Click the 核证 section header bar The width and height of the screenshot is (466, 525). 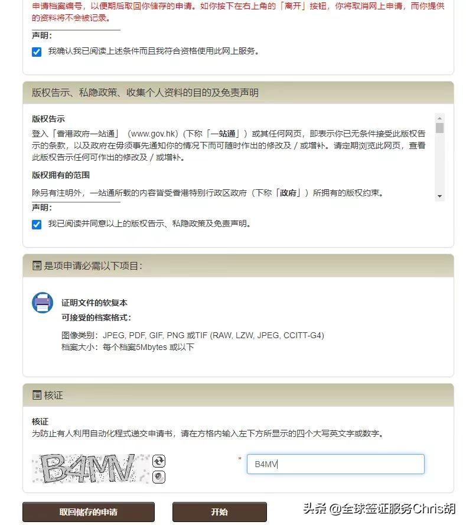pos(238,395)
